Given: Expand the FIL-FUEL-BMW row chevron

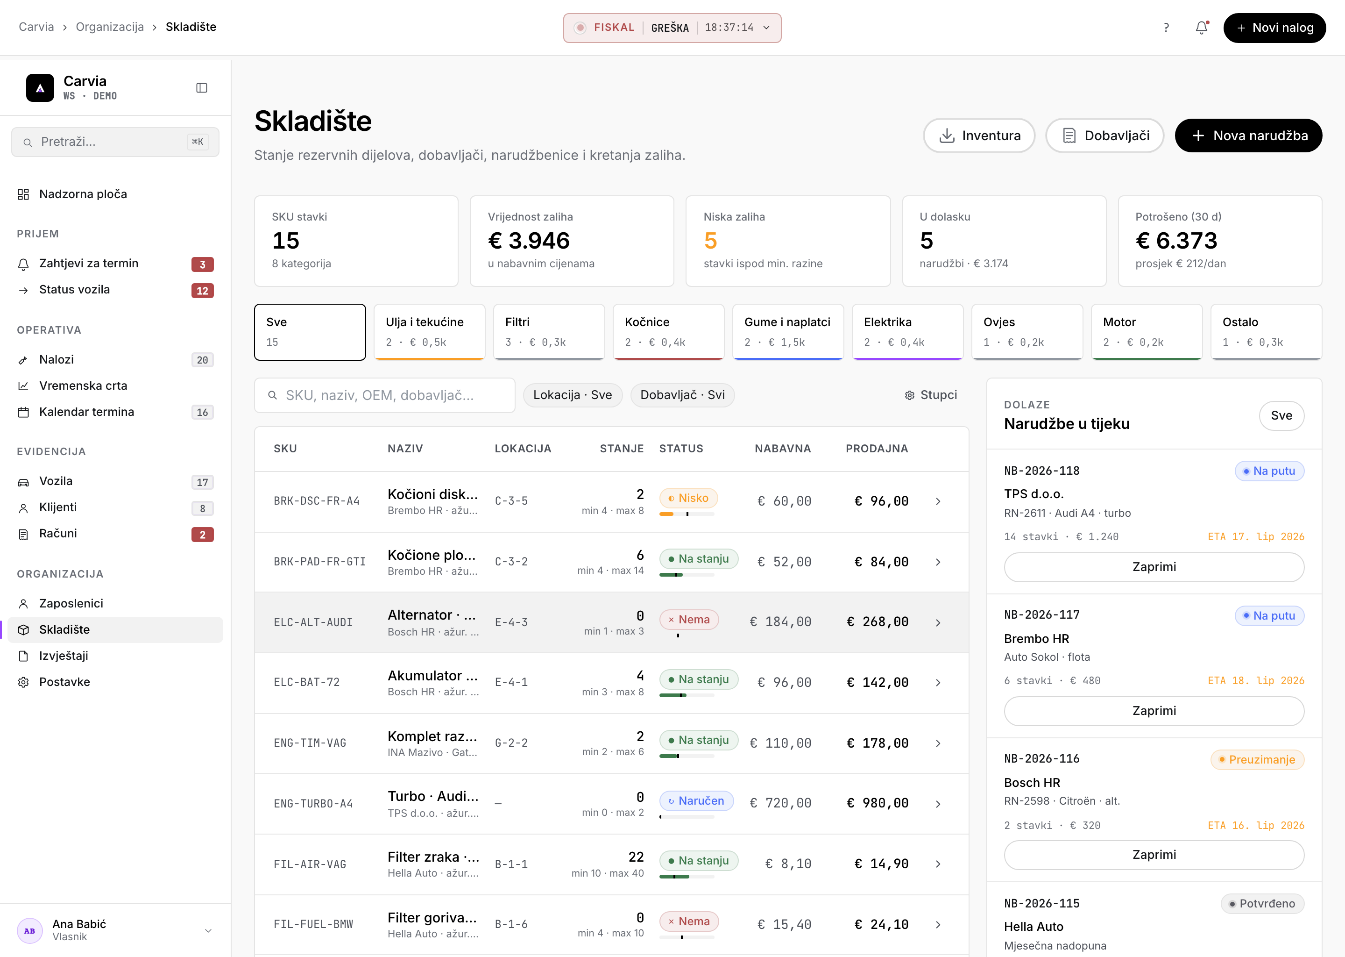Looking at the screenshot, I should click(x=938, y=925).
